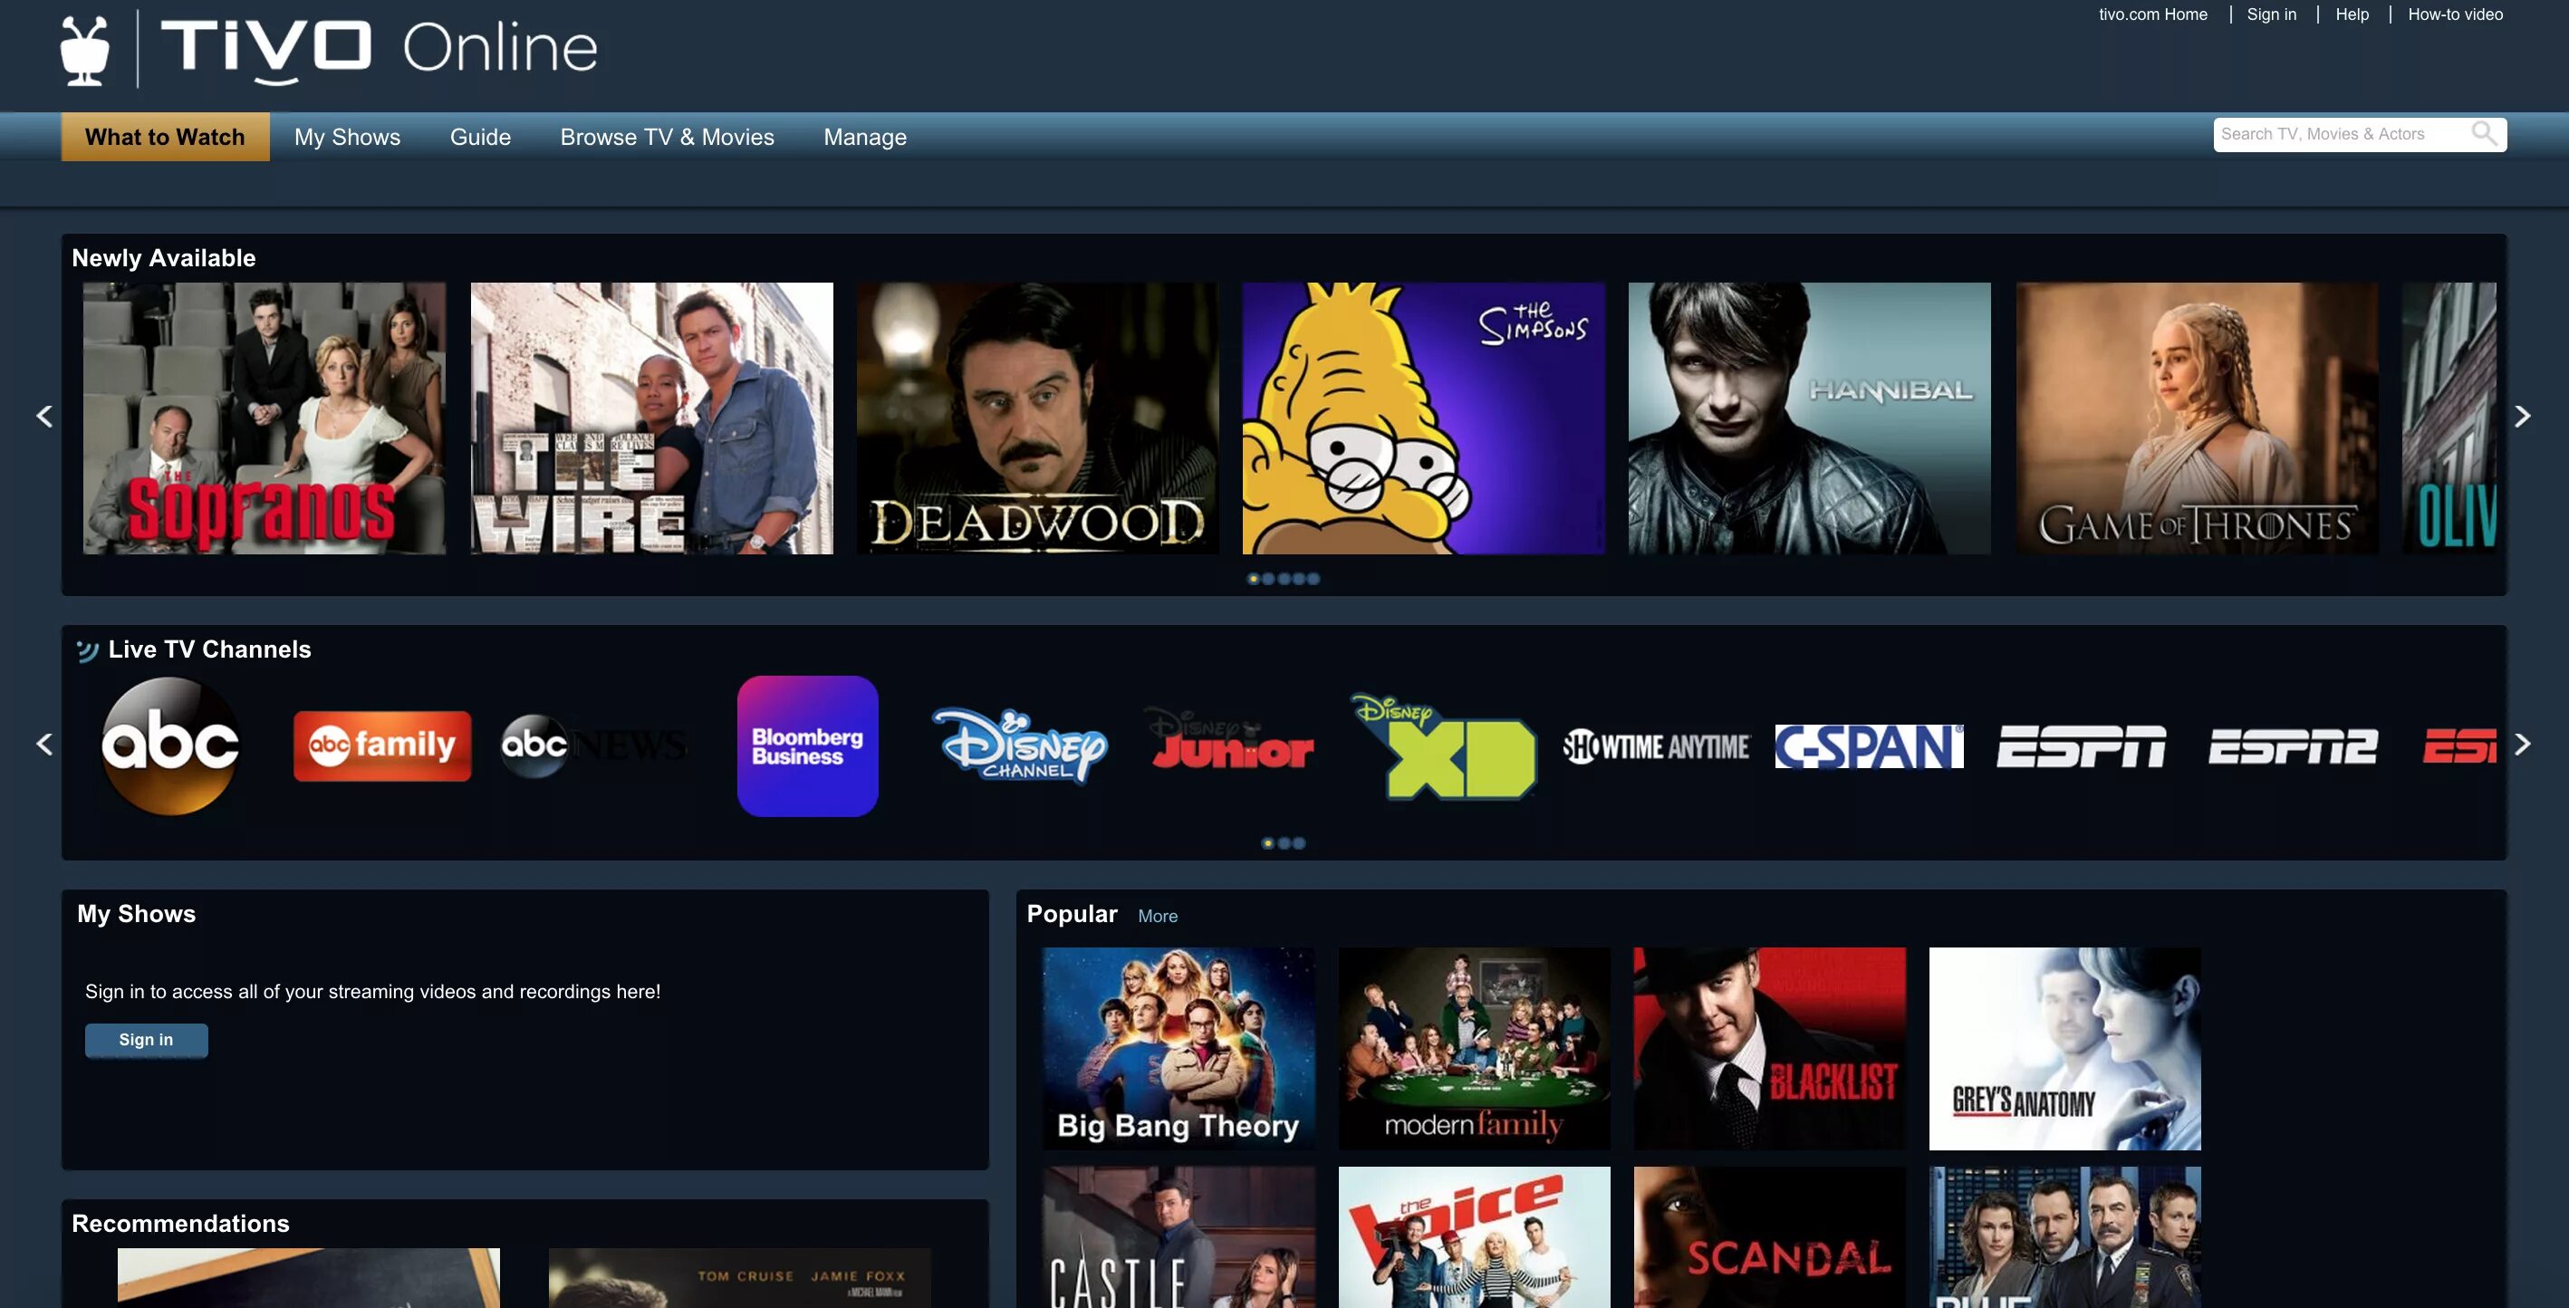Click the C-SPAN channel icon
Image resolution: width=2569 pixels, height=1308 pixels.
pos(1869,744)
